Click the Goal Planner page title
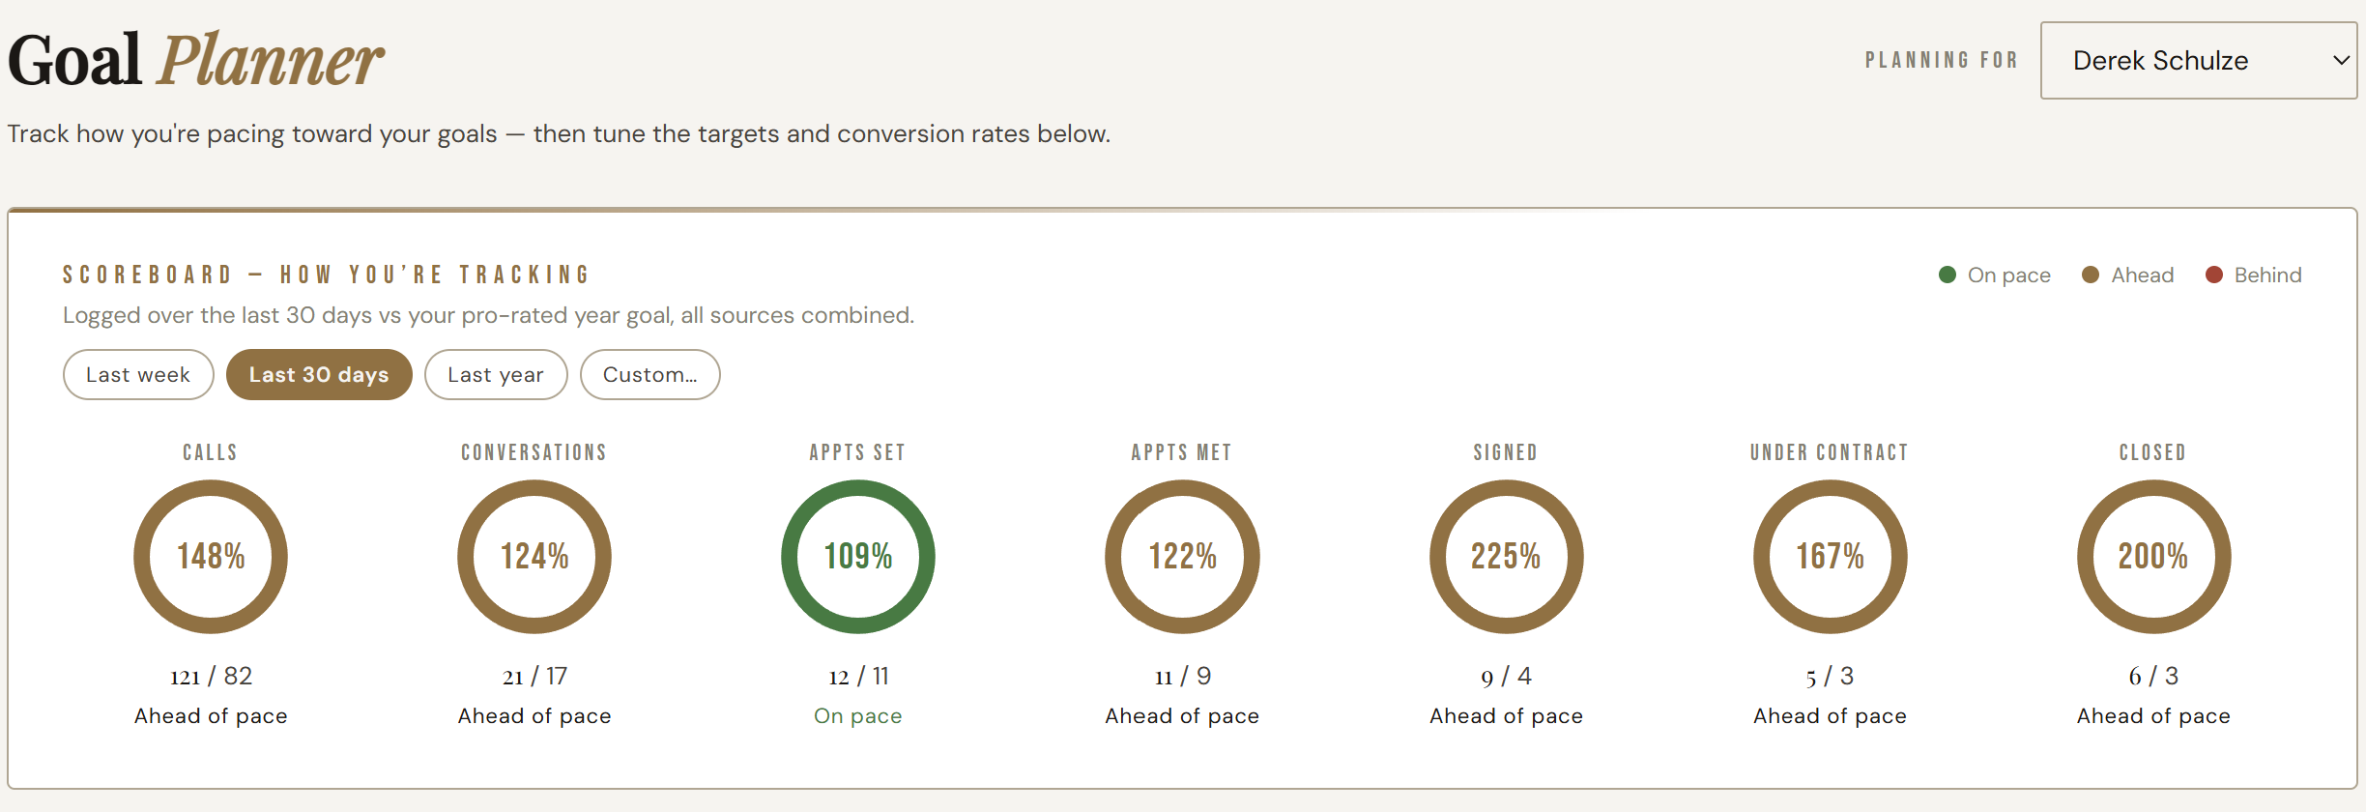This screenshot has width=2366, height=812. point(195,60)
